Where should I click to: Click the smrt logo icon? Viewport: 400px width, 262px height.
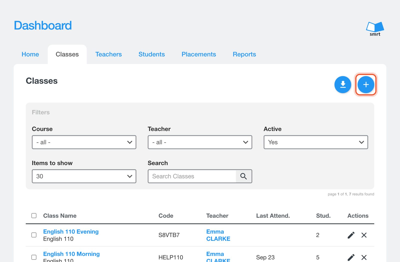point(375,29)
